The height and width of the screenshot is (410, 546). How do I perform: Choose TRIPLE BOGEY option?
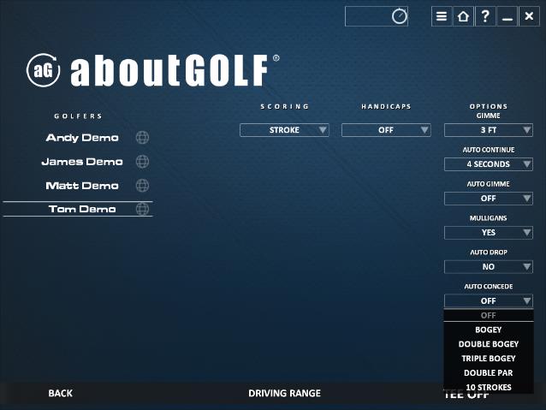coord(488,359)
